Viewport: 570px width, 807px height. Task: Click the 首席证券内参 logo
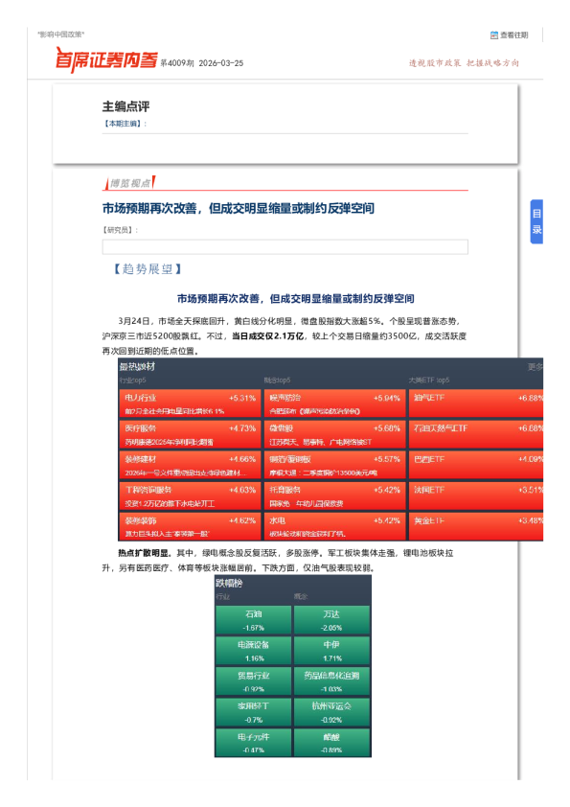106,60
